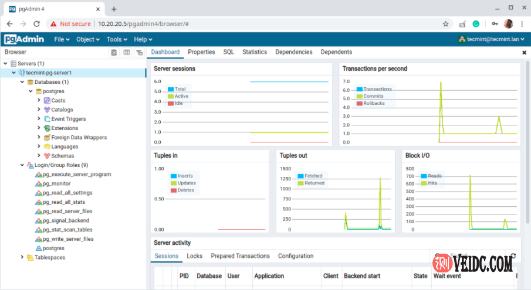Click the Filtered Rows icon in Browser header

point(139,53)
